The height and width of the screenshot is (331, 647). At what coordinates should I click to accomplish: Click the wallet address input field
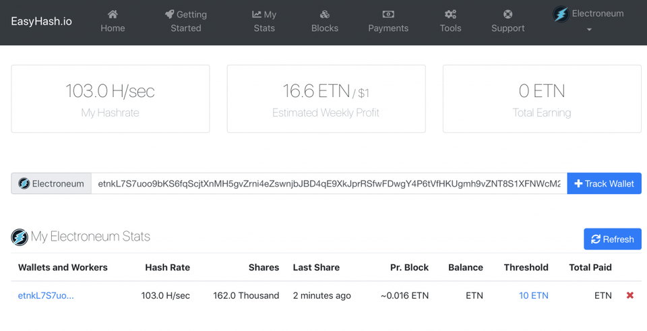click(329, 183)
